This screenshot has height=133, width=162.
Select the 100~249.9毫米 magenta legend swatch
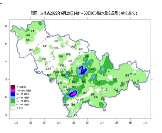coord(13,90)
